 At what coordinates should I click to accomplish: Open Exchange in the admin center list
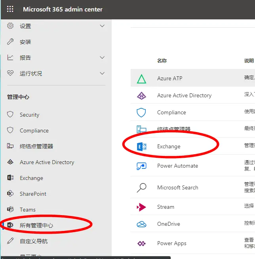[169, 147]
